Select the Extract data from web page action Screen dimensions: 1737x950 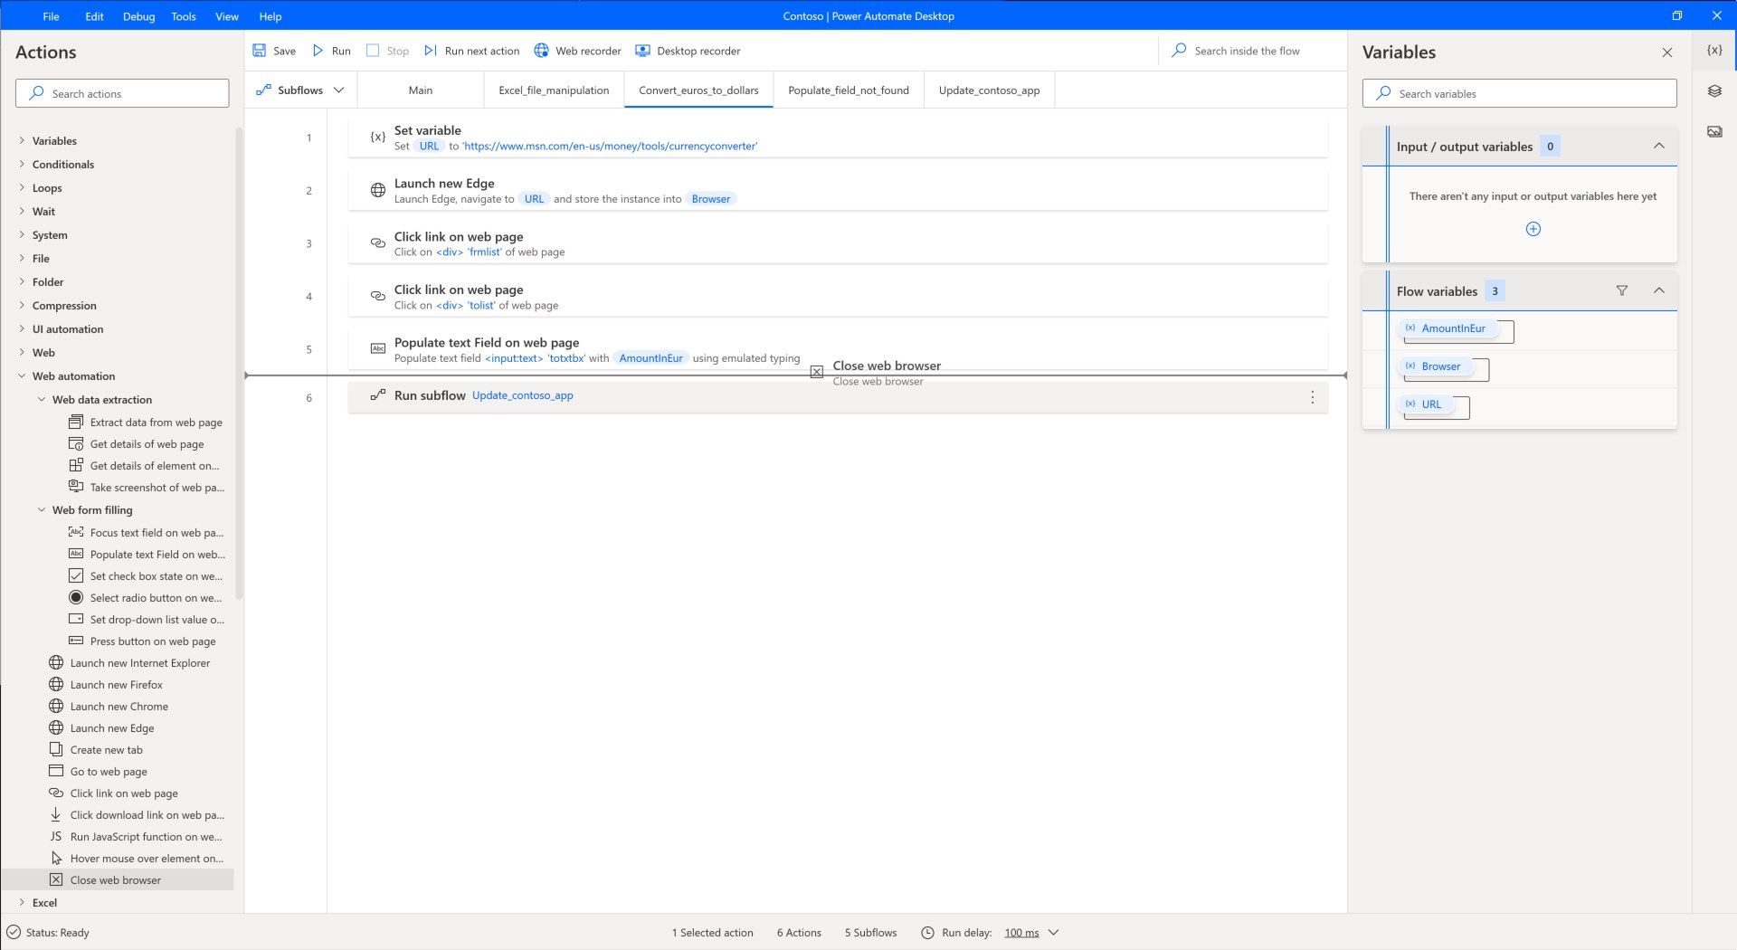[x=155, y=422]
